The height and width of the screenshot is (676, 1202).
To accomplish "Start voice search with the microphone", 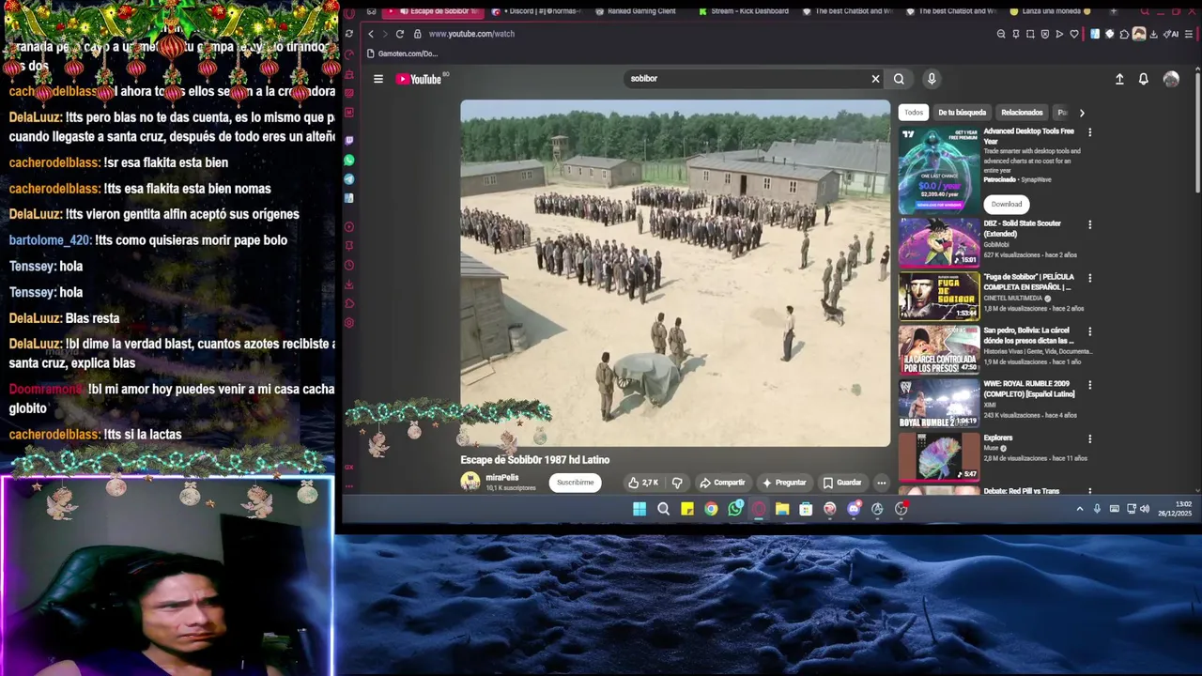I will pyautogui.click(x=932, y=79).
